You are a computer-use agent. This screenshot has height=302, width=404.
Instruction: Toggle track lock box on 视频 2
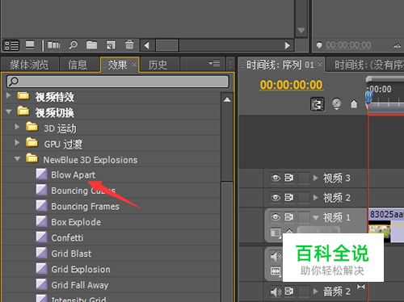(x=304, y=198)
